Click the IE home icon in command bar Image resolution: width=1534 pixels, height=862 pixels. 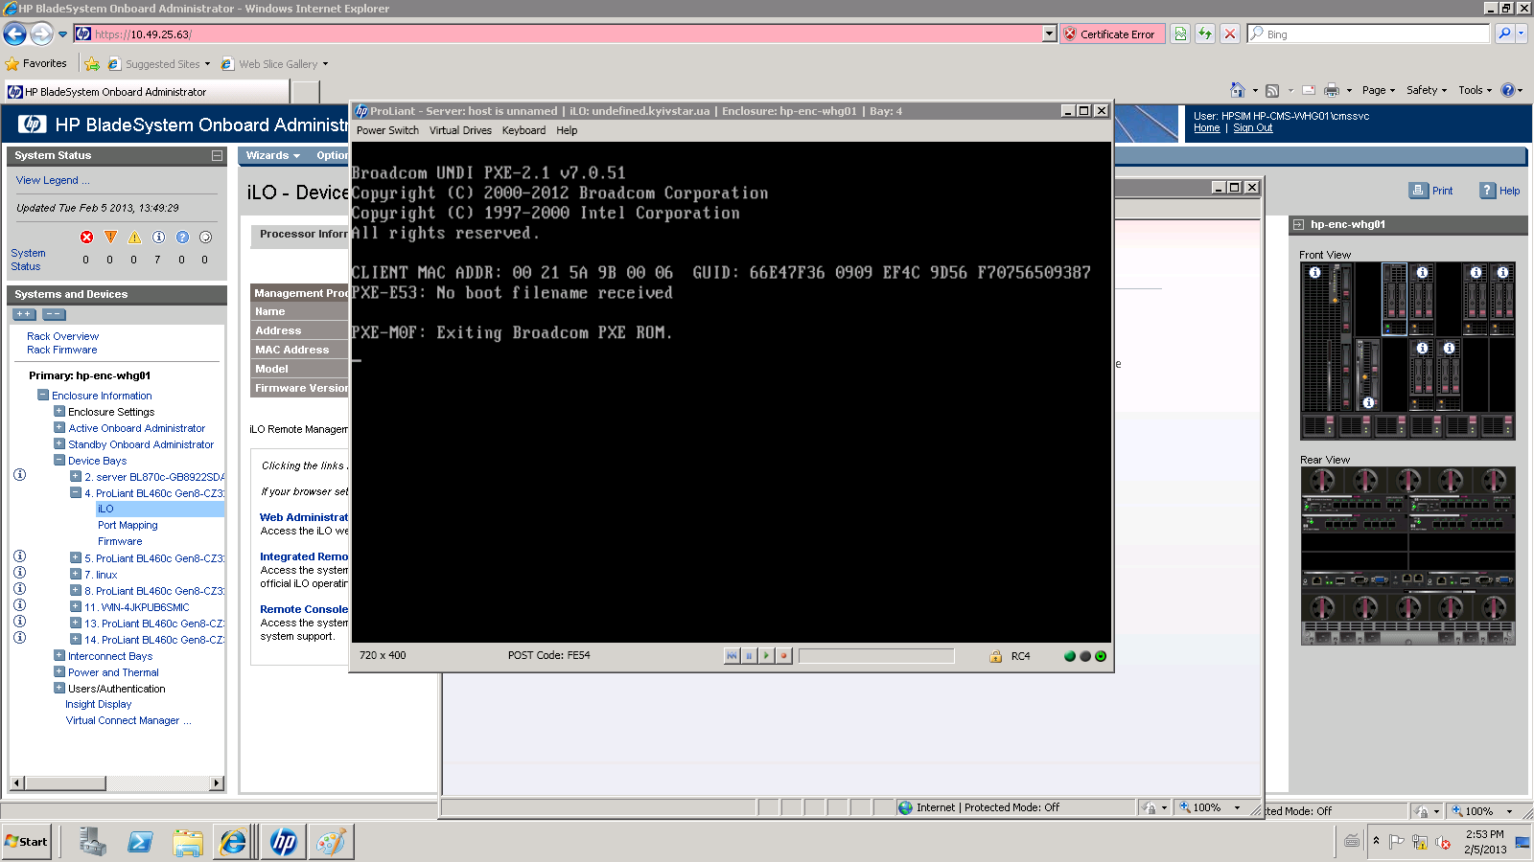1238,90
